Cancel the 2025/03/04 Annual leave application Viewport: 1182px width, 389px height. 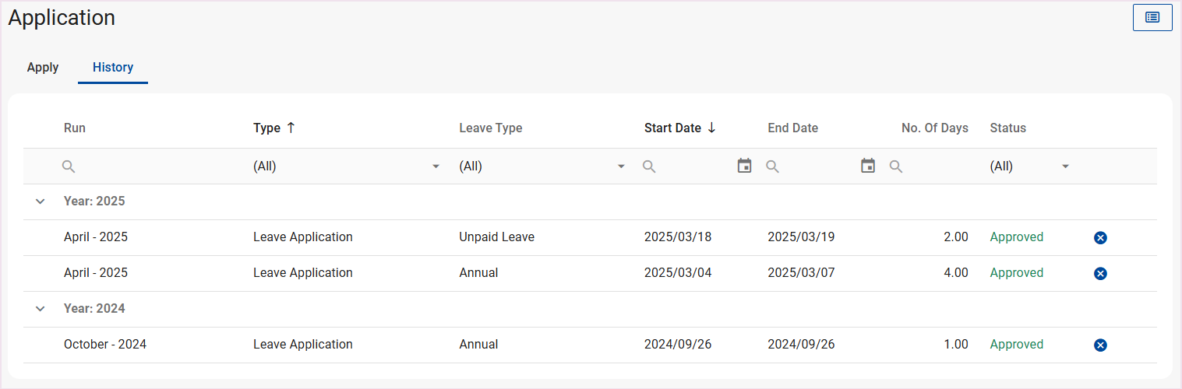(x=1100, y=274)
